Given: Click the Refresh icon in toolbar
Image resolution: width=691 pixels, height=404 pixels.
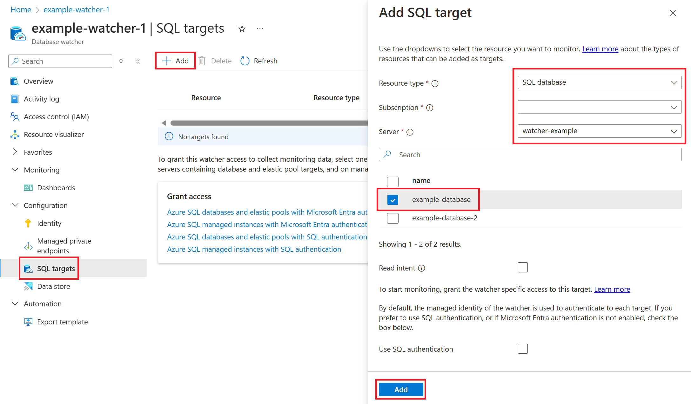Looking at the screenshot, I should click(x=245, y=61).
